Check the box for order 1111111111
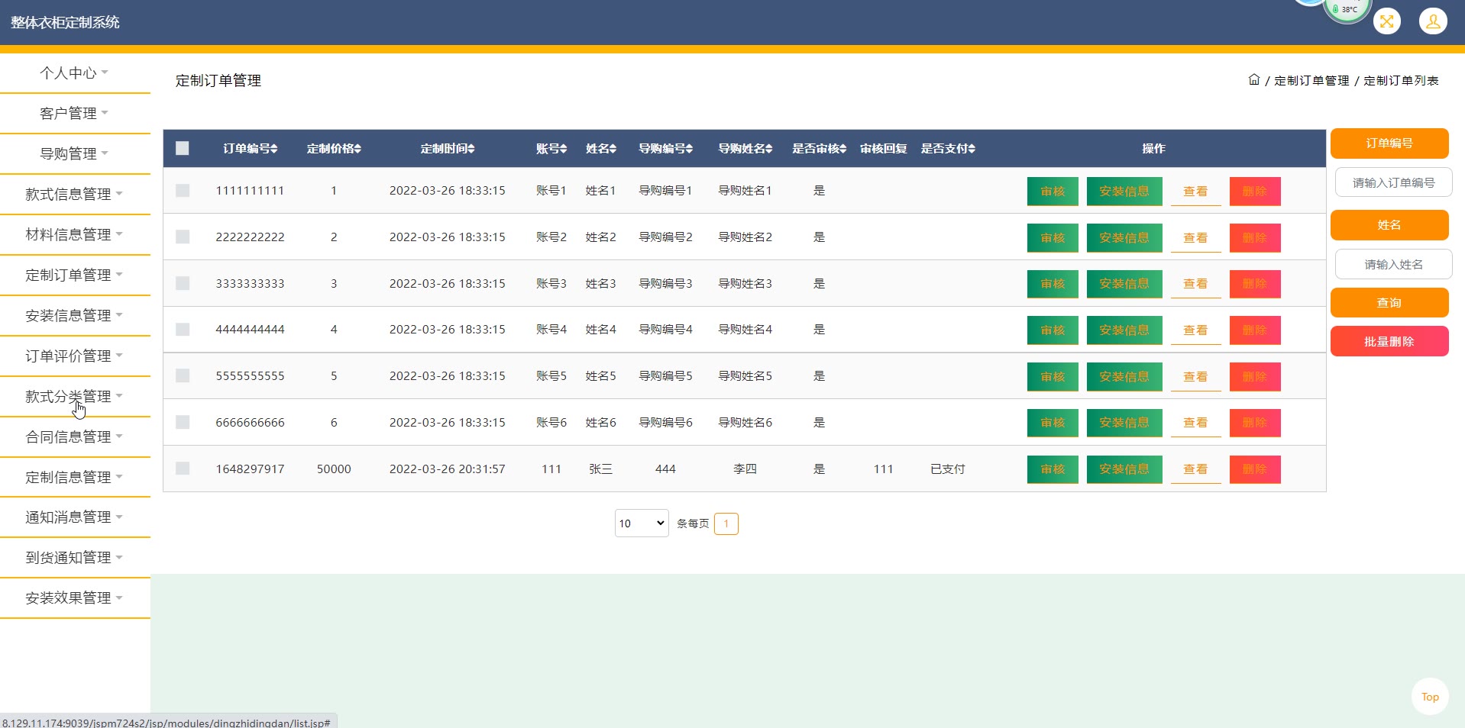 pos(183,191)
